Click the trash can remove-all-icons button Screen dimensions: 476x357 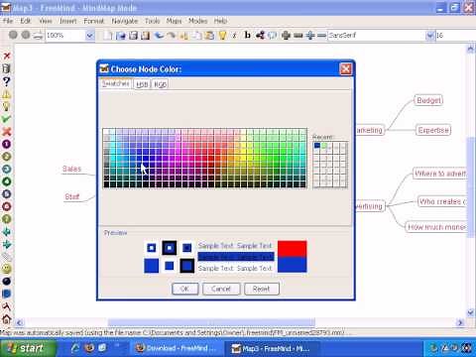pos(7,68)
